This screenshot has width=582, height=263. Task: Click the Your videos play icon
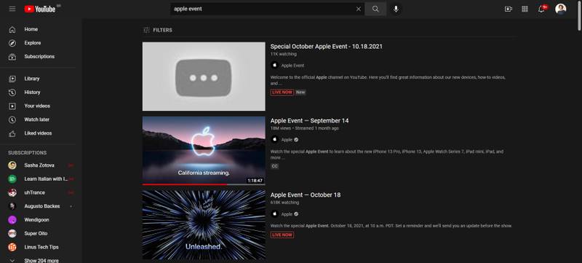[12, 106]
